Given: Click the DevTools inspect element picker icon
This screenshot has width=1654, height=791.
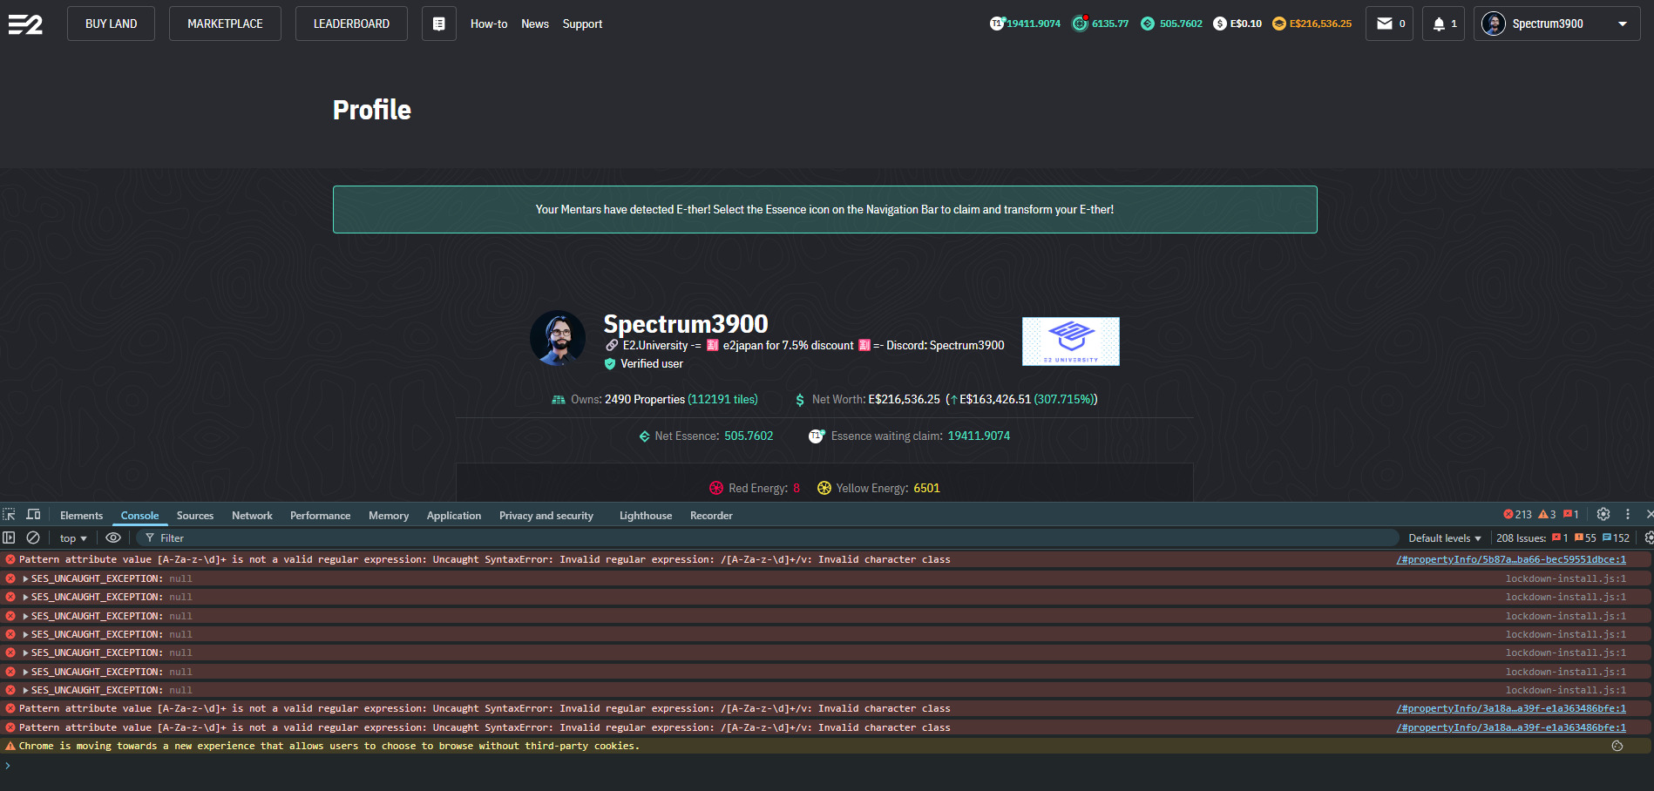Looking at the screenshot, I should click(x=10, y=515).
